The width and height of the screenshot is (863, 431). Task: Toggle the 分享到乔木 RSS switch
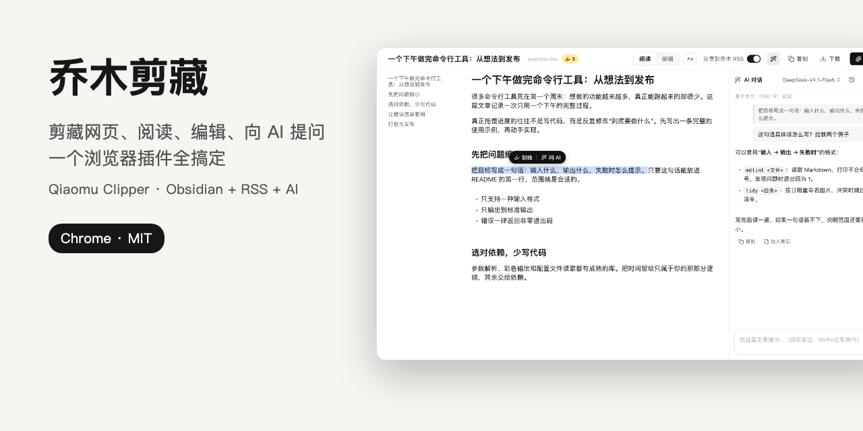(x=754, y=59)
